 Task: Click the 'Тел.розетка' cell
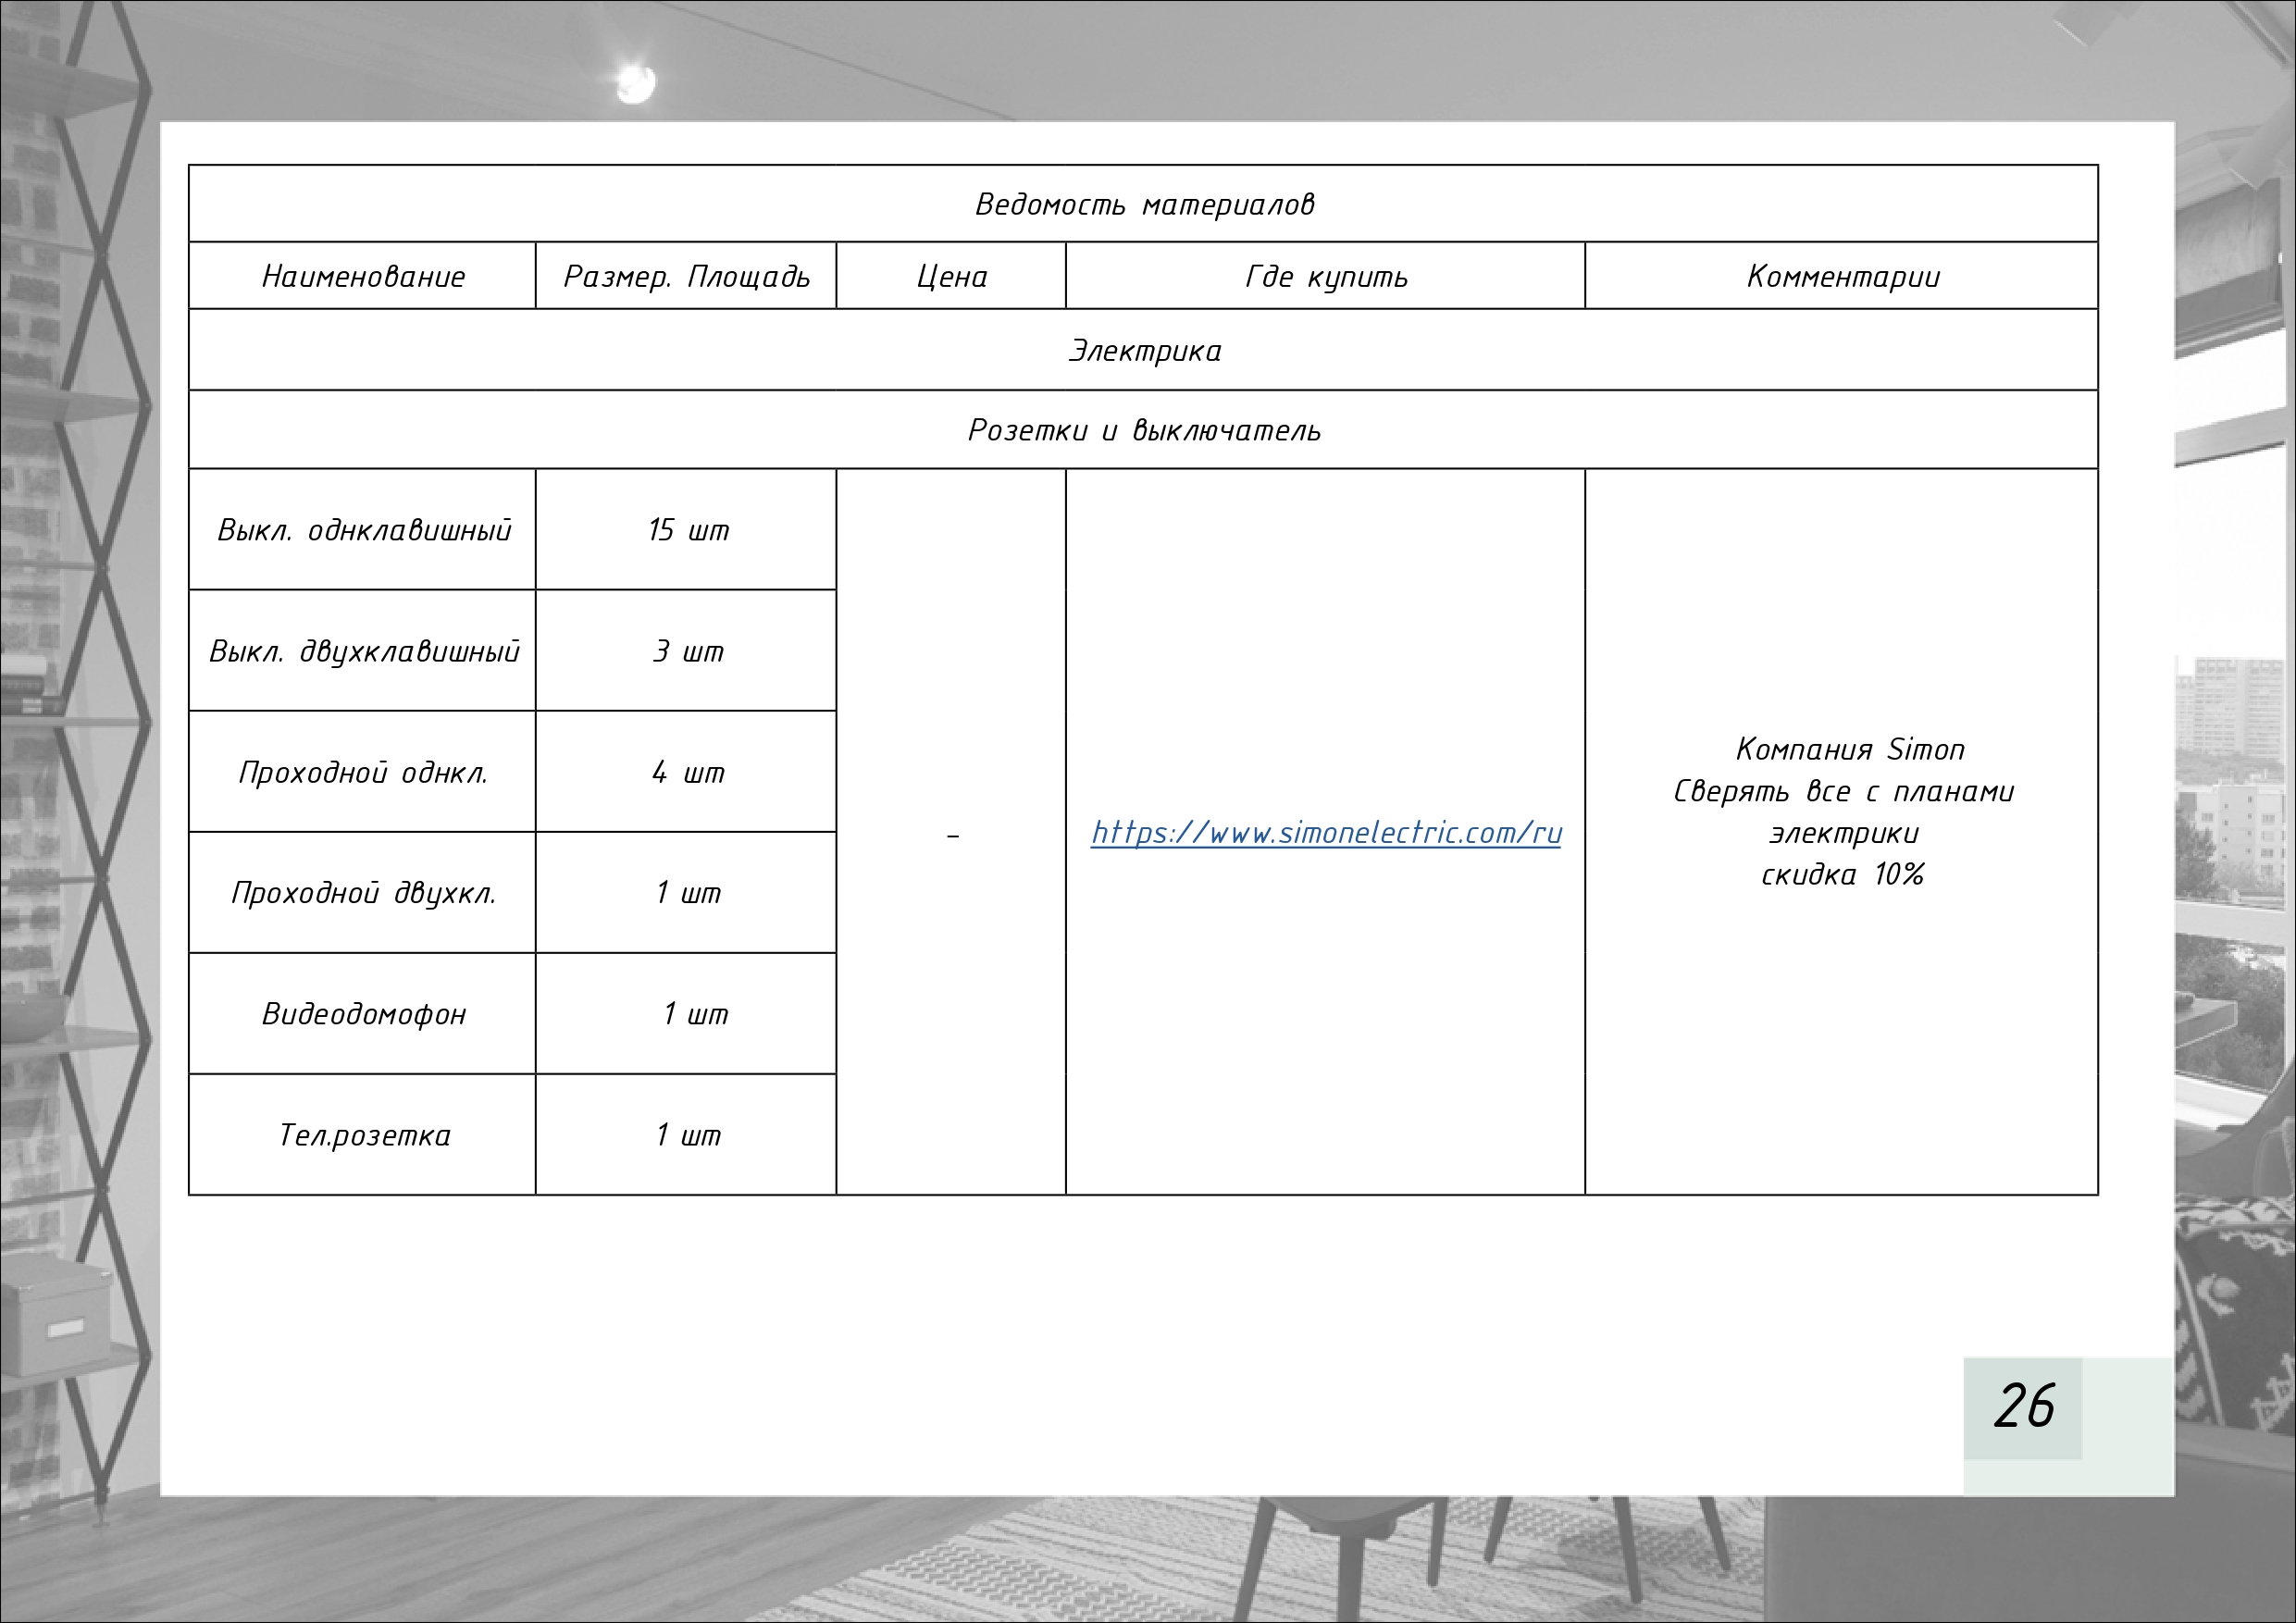pyautogui.click(x=363, y=1136)
